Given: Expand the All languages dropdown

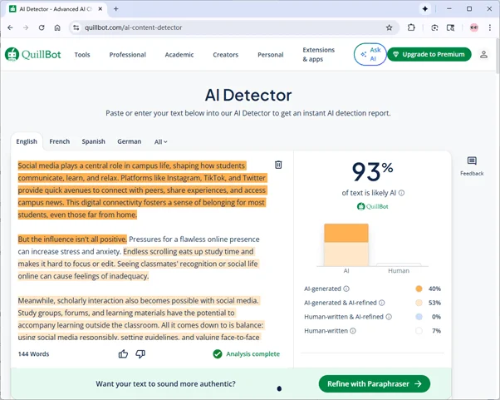Looking at the screenshot, I should tap(160, 142).
